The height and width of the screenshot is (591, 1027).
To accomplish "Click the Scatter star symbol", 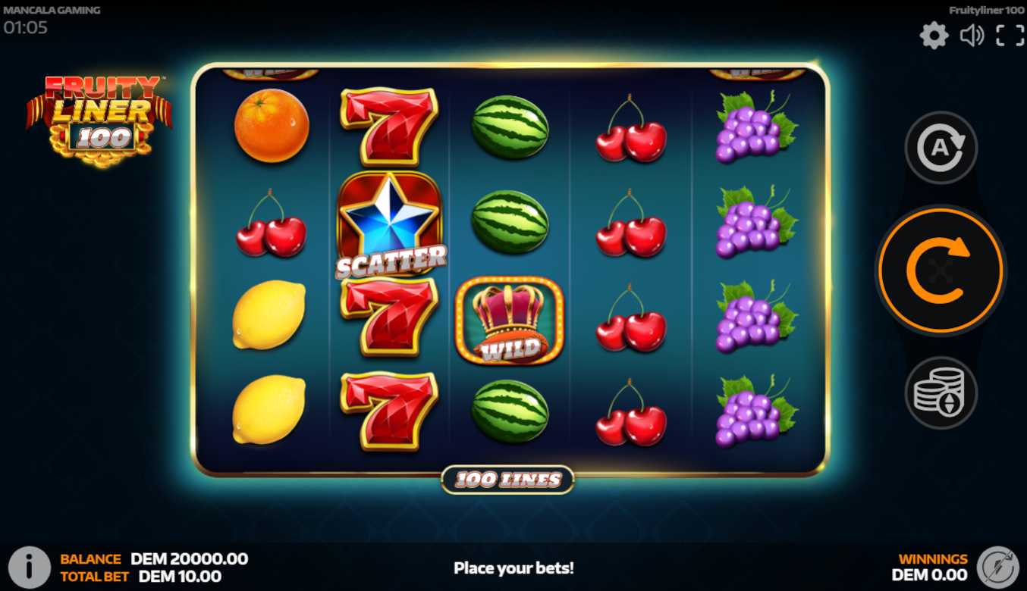I will (x=390, y=225).
